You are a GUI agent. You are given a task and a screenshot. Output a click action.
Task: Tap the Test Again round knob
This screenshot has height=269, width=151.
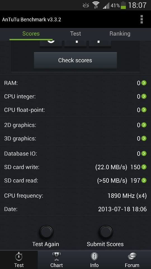click(46, 232)
